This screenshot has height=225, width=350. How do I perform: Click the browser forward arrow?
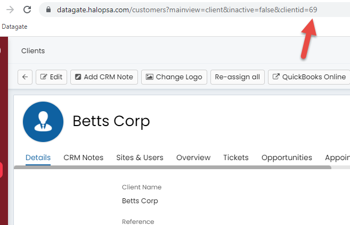pos(10,10)
